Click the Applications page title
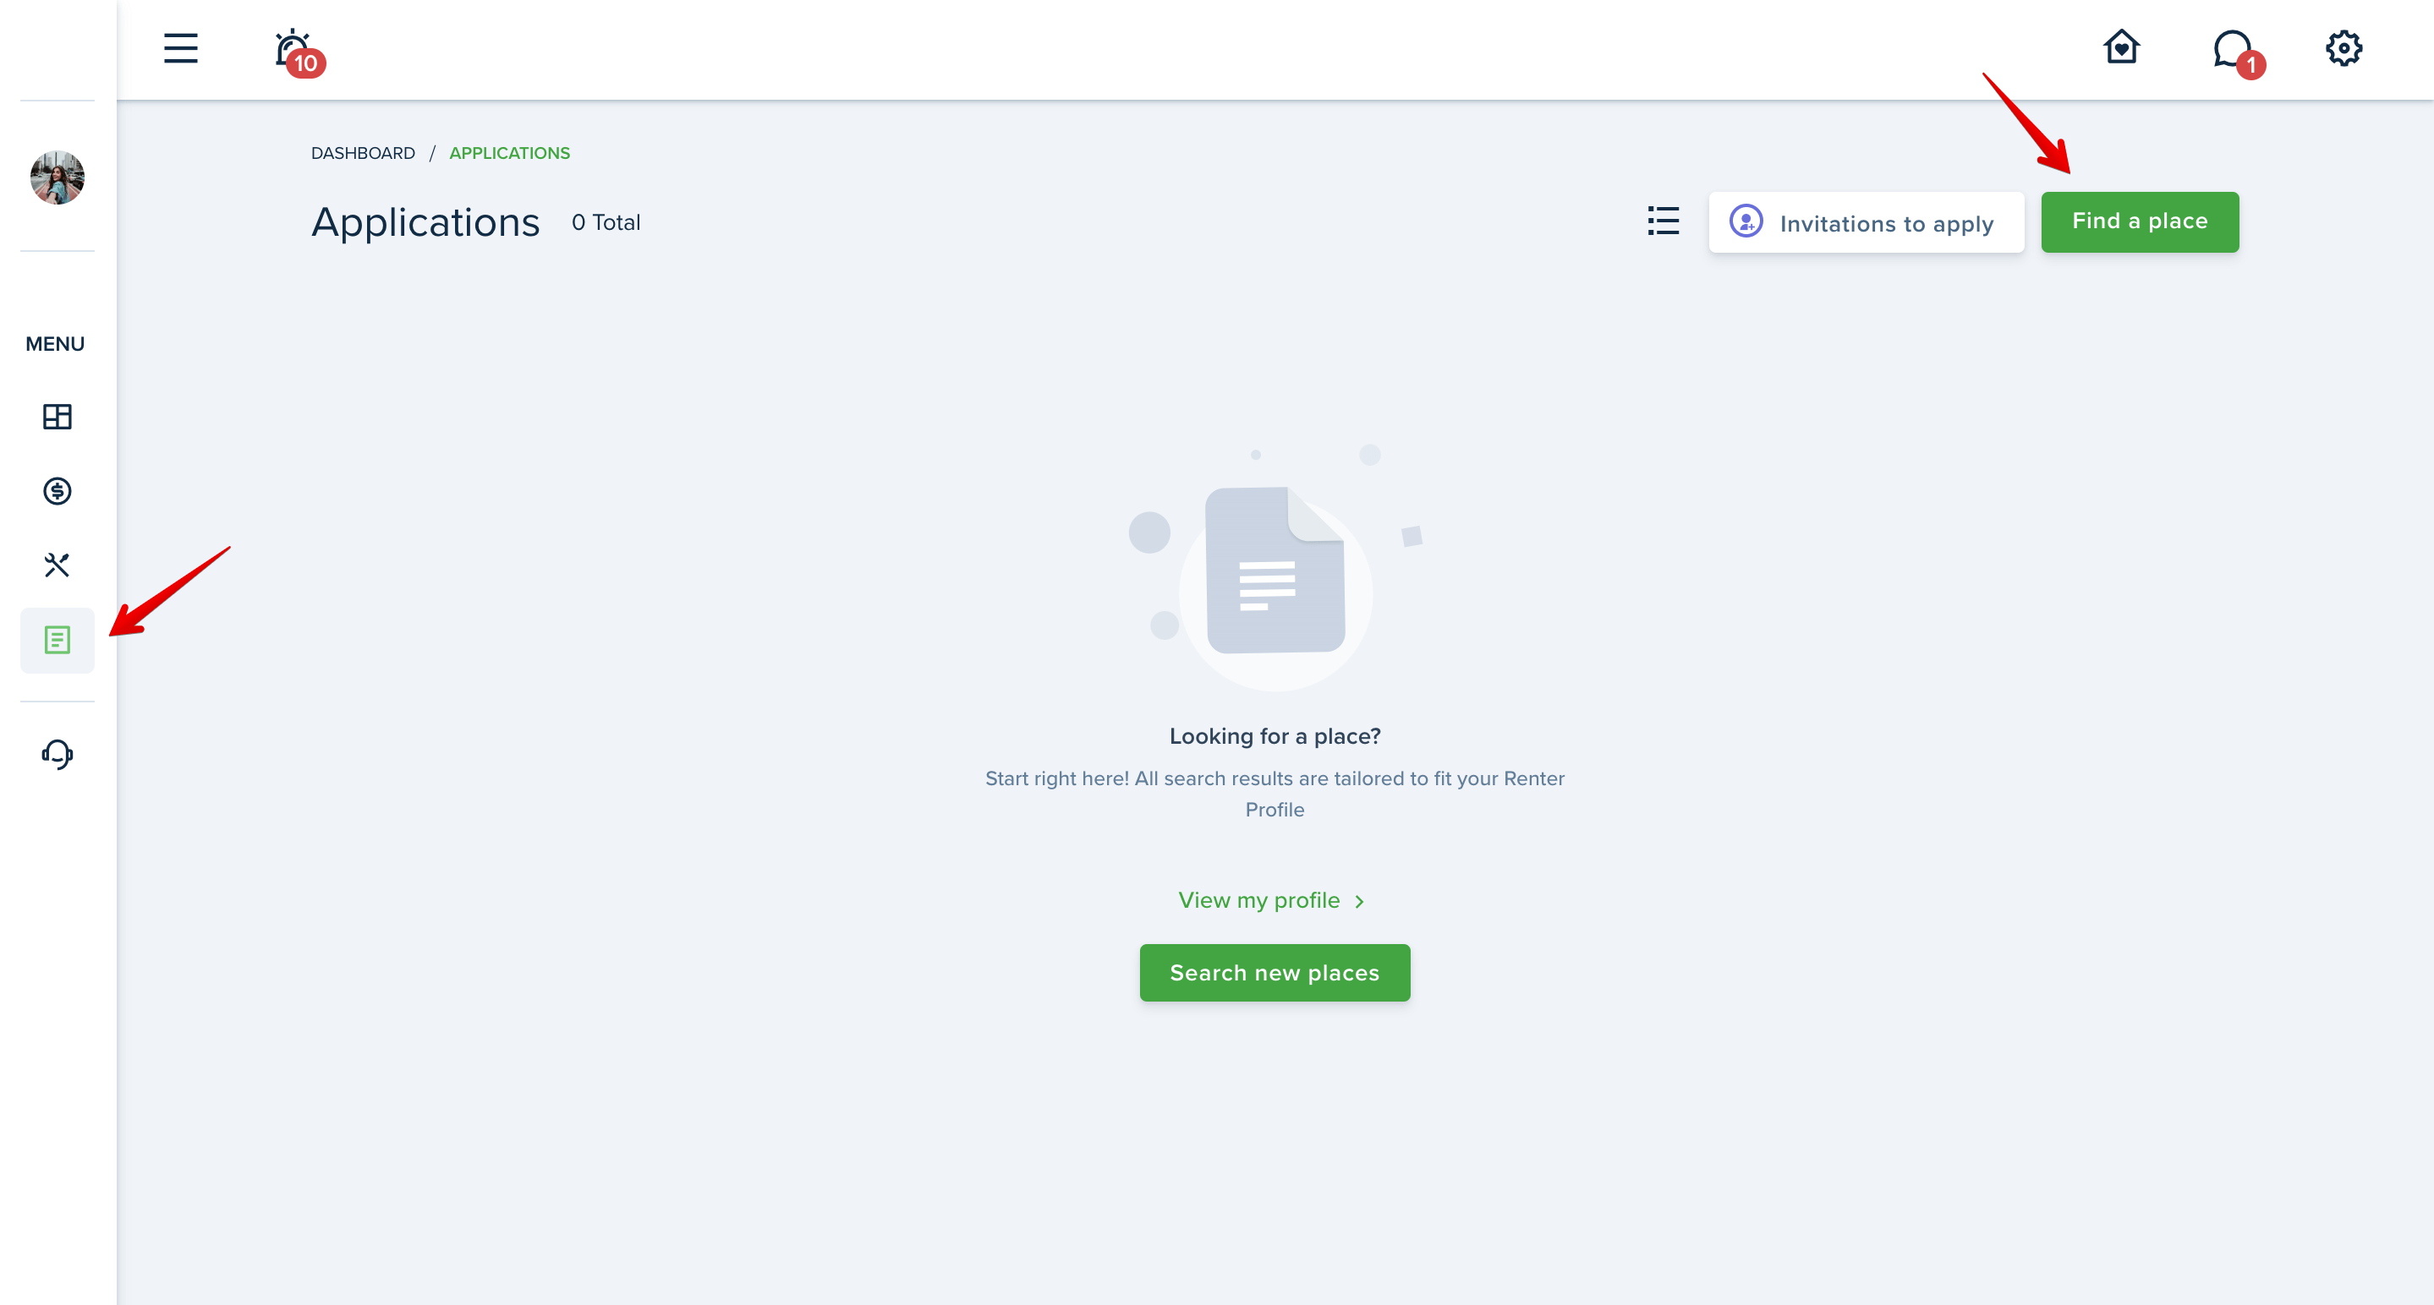Image resolution: width=2434 pixels, height=1305 pixels. pos(425,223)
